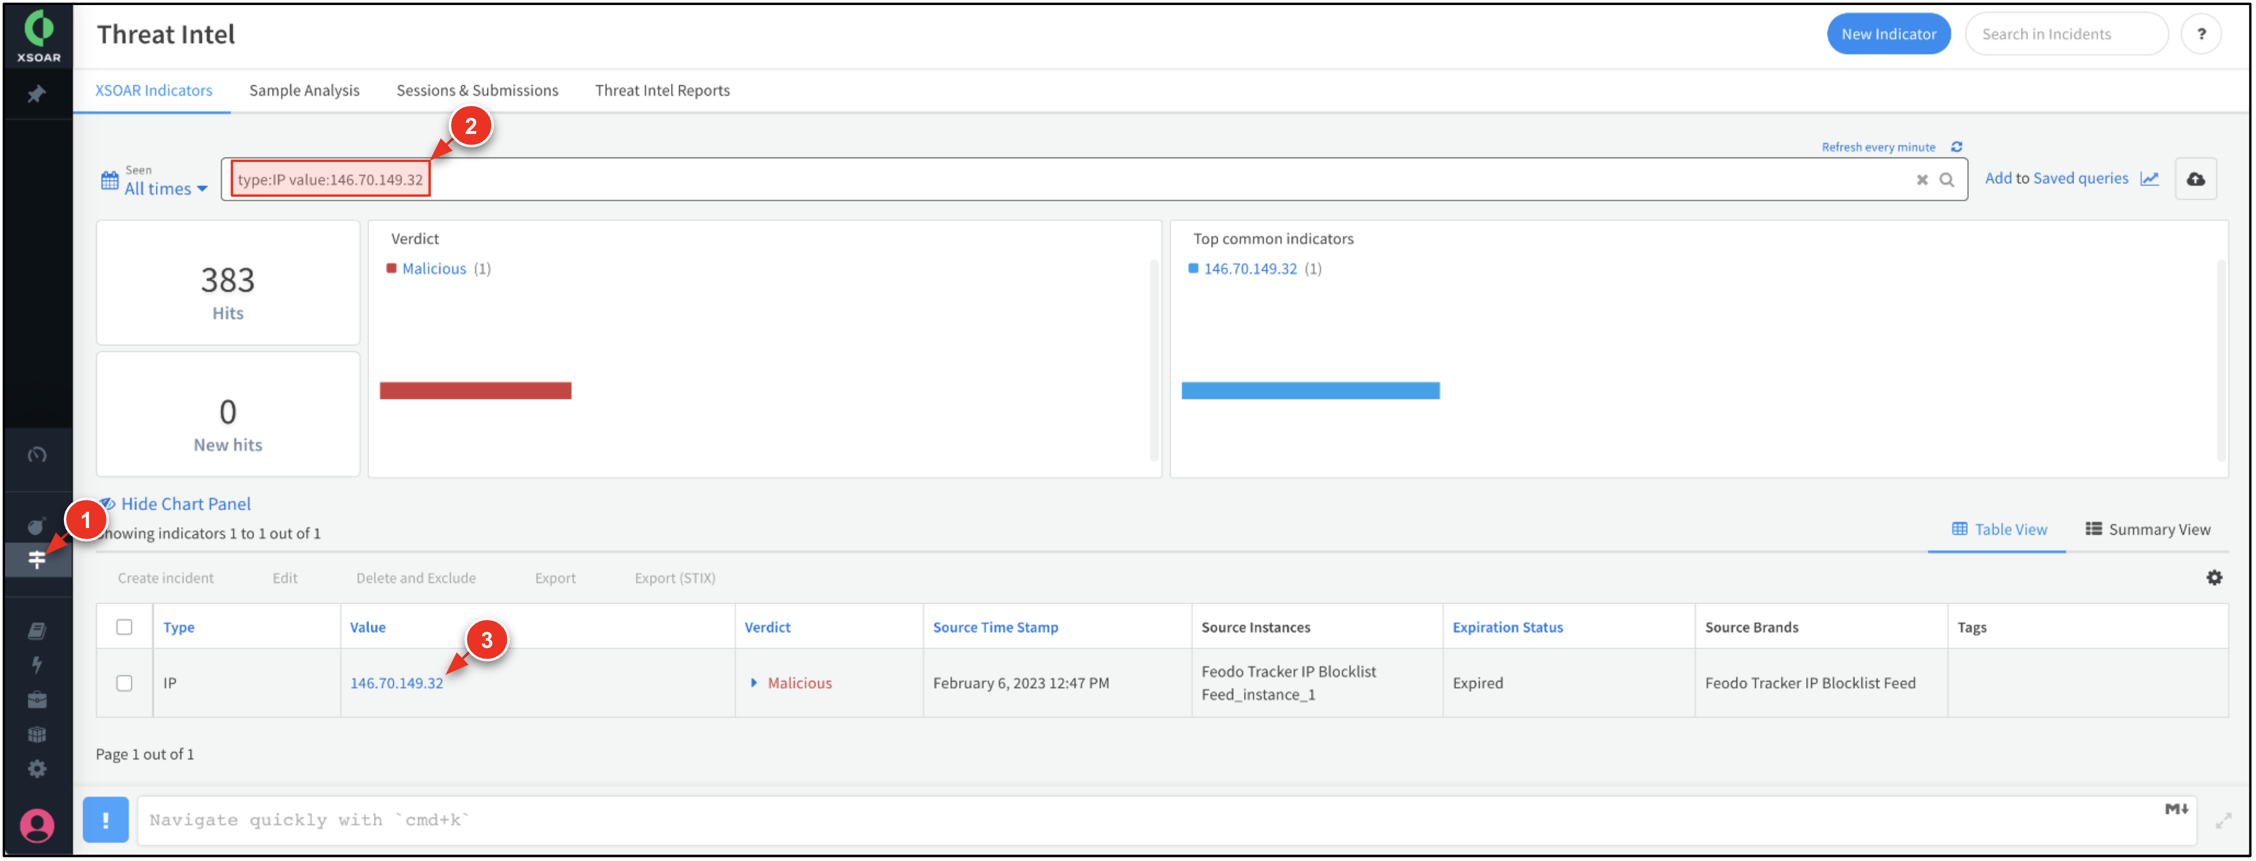This screenshot has width=2256, height=861.
Task: Click the Export action
Action: (556, 578)
